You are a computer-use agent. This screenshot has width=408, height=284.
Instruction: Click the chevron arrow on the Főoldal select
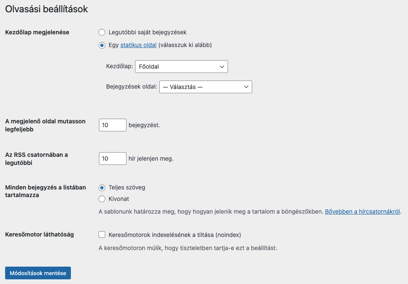coord(222,67)
